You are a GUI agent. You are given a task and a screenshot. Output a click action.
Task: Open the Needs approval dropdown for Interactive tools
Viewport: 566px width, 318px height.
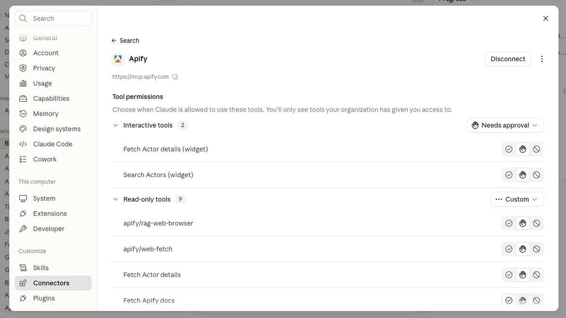pyautogui.click(x=505, y=125)
